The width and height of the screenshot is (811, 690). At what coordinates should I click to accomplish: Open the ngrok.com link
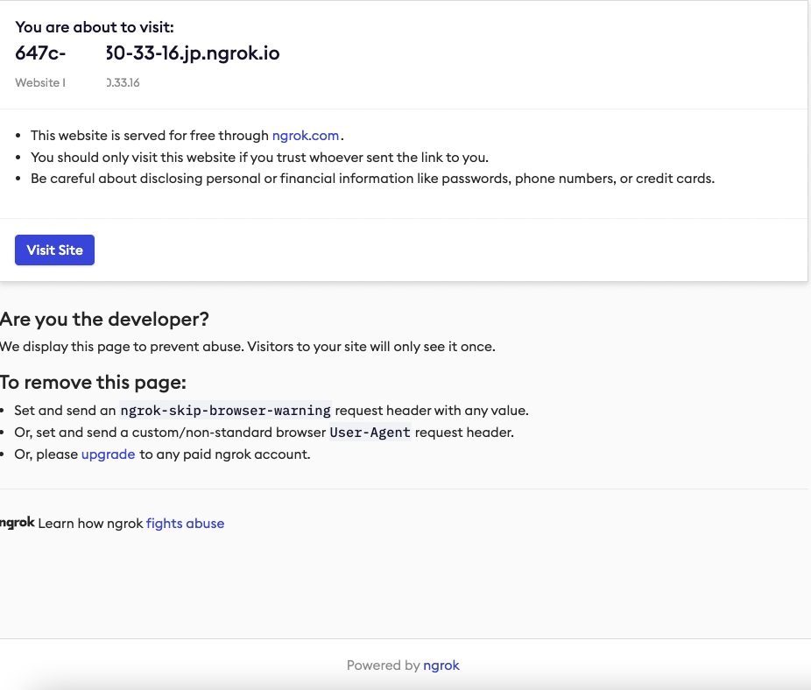coord(305,136)
